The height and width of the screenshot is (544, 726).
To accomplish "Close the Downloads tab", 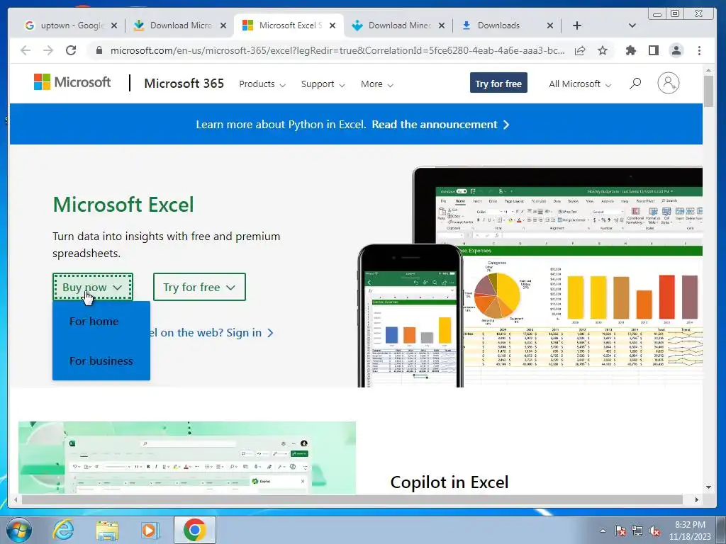I will [x=550, y=25].
